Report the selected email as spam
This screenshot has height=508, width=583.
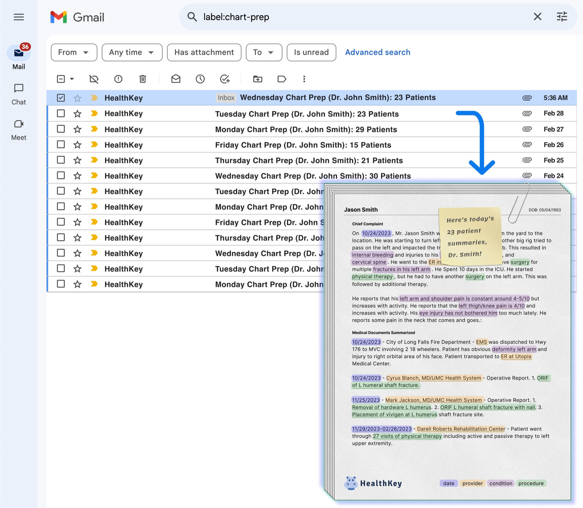point(118,79)
